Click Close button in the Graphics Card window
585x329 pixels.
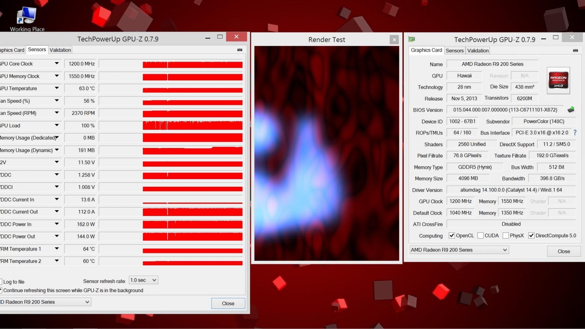[x=563, y=252]
